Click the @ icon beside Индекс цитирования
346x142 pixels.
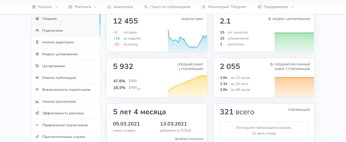(x=37, y=54)
